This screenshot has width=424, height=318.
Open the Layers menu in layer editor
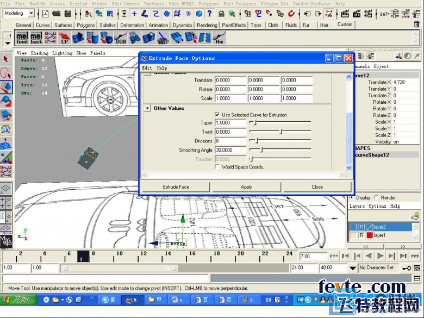(357, 206)
